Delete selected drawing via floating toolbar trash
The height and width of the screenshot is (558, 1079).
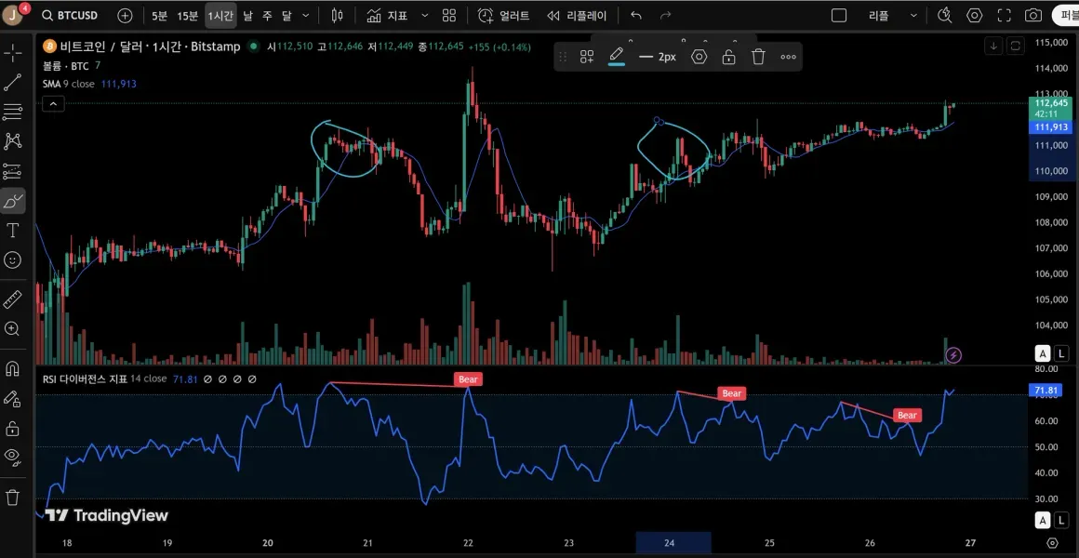point(758,57)
